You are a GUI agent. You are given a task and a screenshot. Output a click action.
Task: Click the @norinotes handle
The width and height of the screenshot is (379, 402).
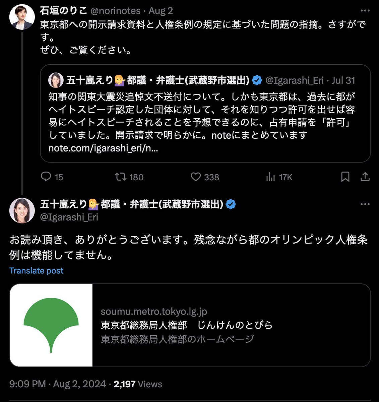point(115,11)
